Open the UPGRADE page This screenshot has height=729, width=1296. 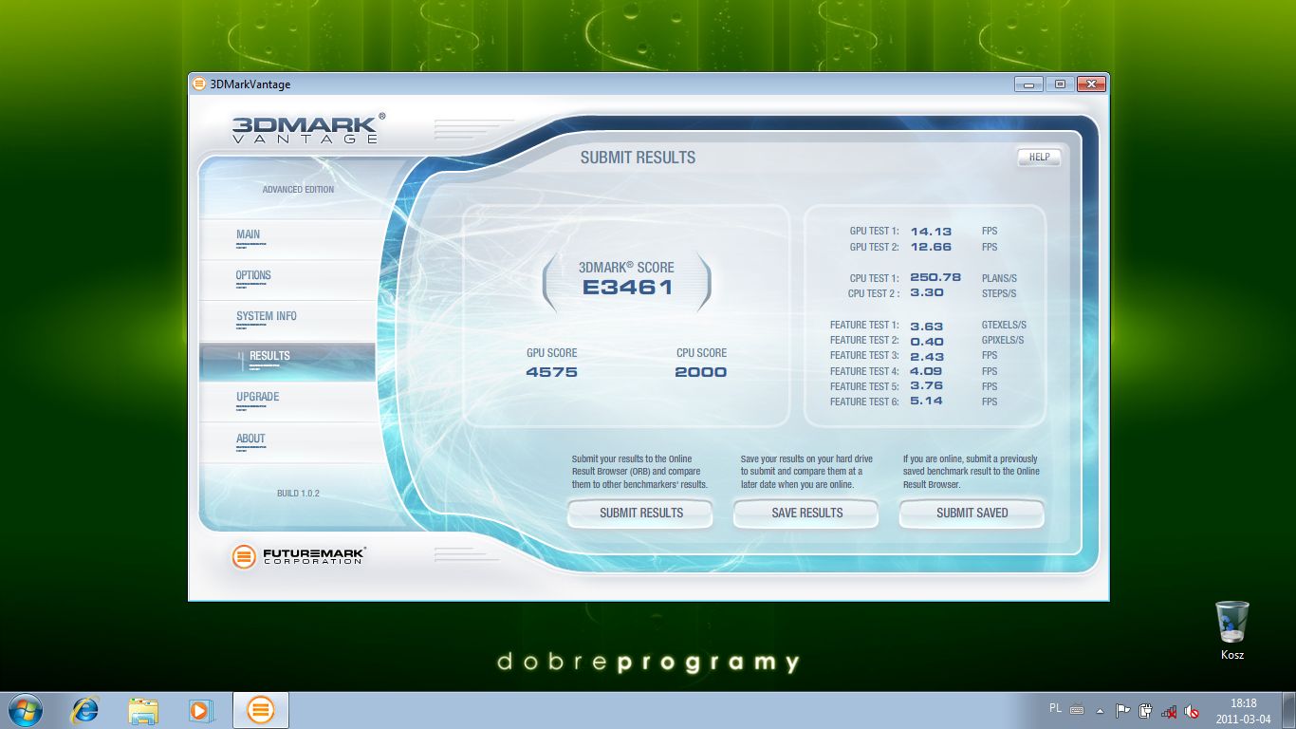pyautogui.click(x=287, y=402)
